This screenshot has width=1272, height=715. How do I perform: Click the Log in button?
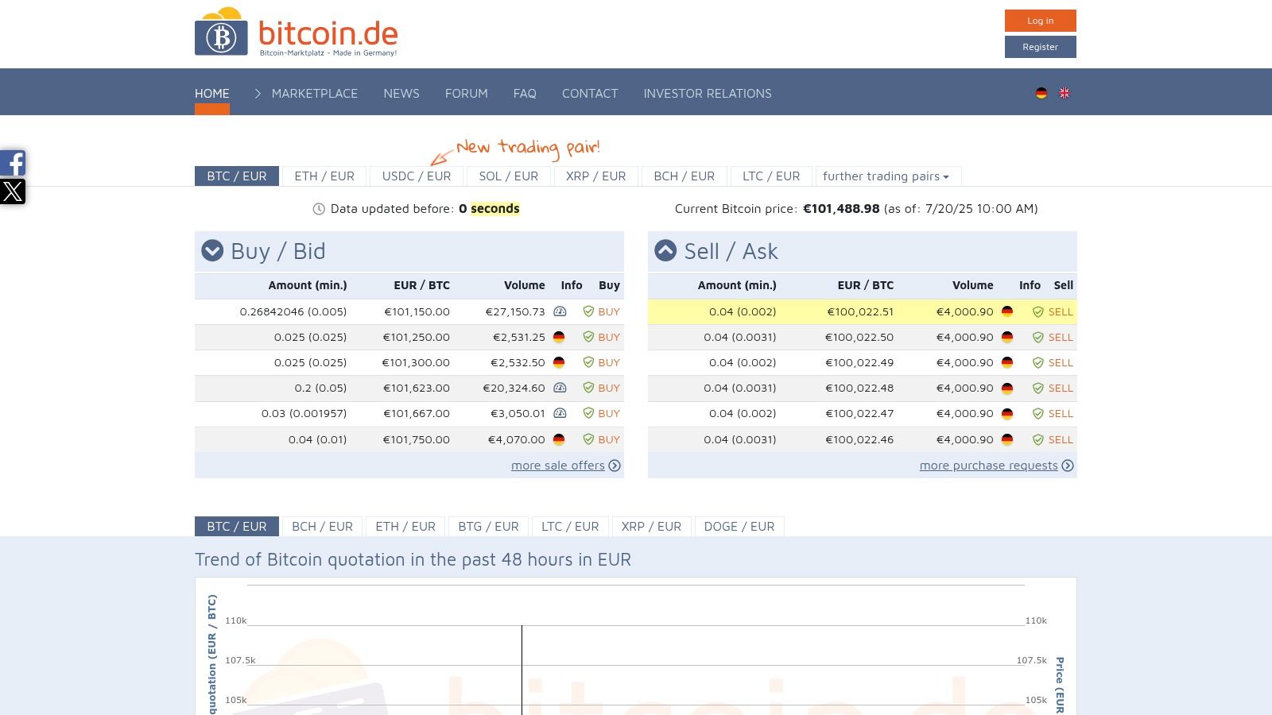tap(1041, 21)
